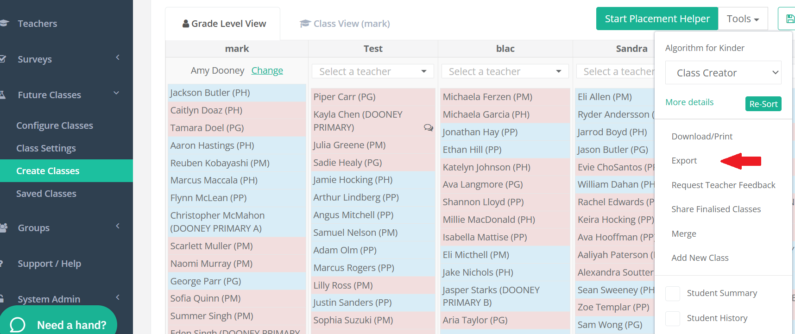Click the Future Classes flask icon
Image resolution: width=795 pixels, height=334 pixels.
click(2, 95)
